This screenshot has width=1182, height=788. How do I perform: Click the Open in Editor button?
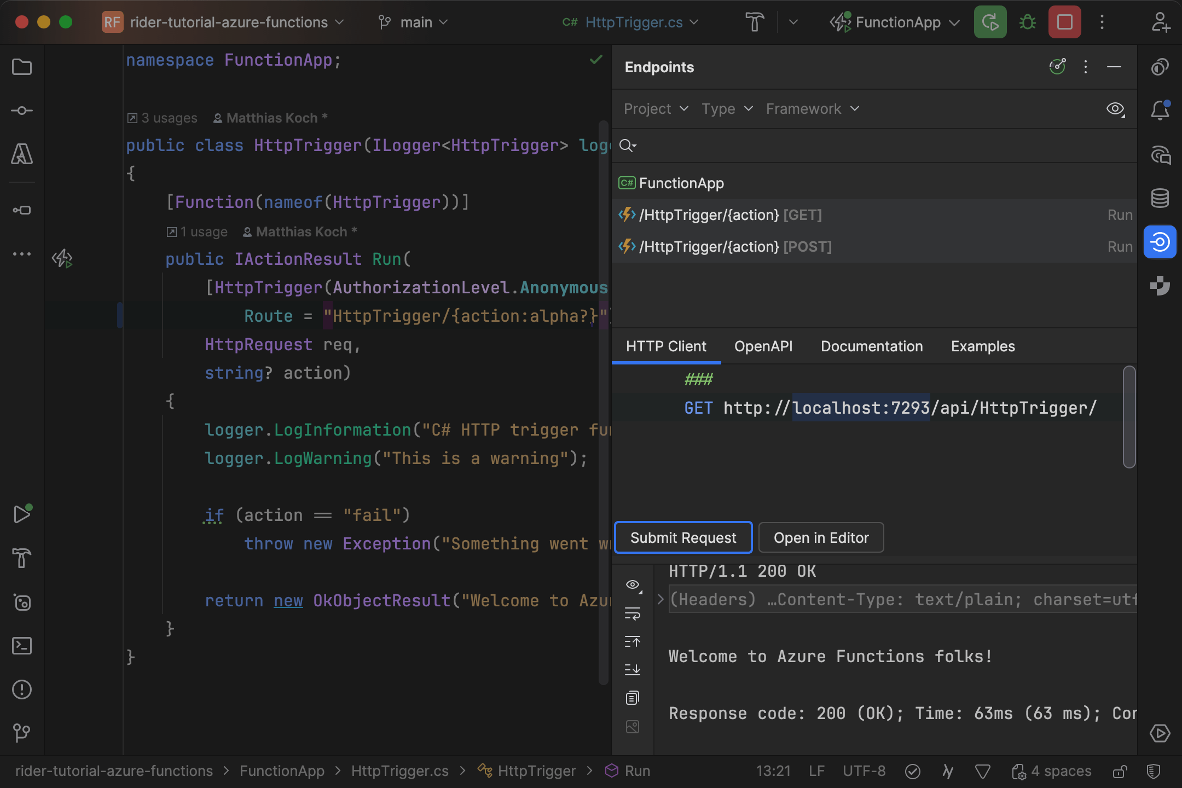point(821,537)
